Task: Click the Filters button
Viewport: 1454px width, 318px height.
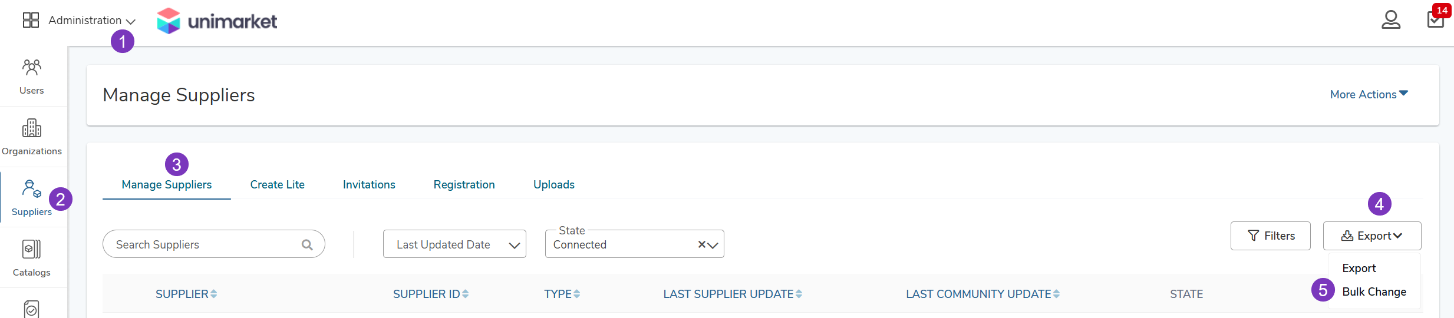Action: [1271, 236]
